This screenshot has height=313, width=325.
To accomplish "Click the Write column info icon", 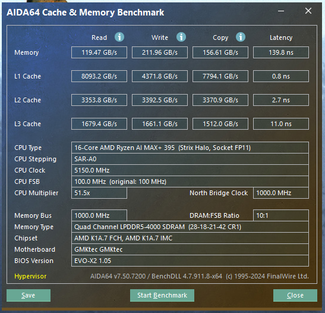I will point(181,37).
